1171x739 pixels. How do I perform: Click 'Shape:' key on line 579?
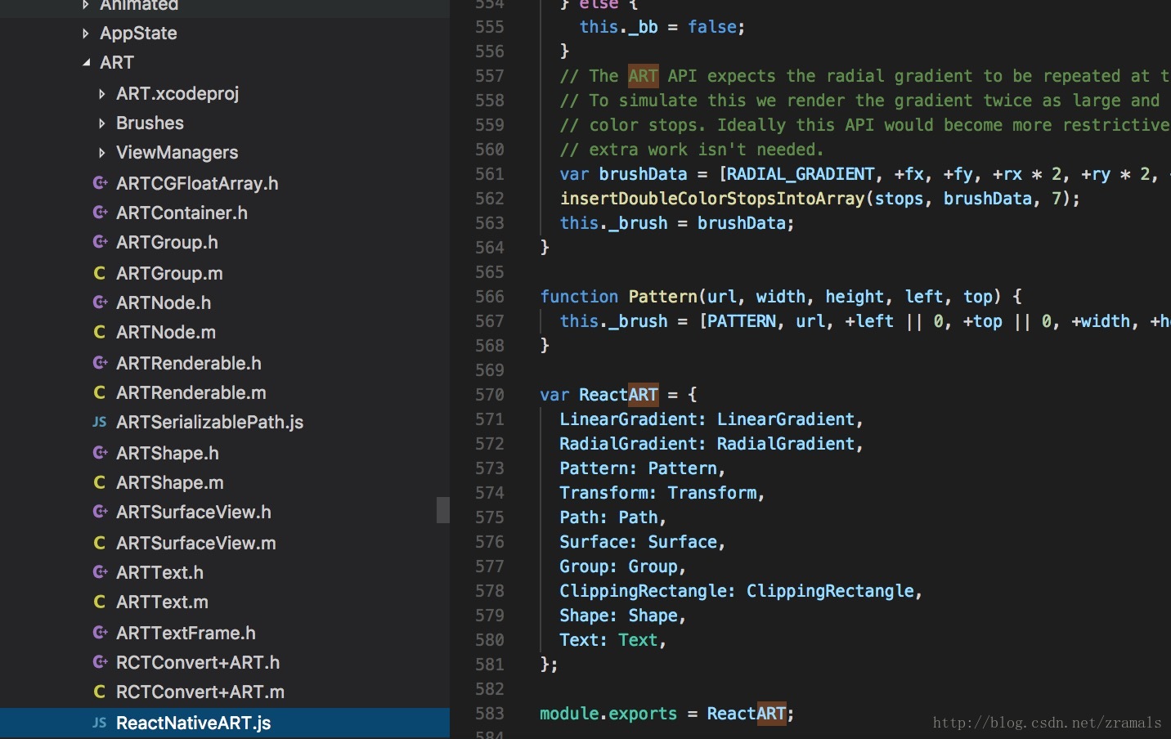[589, 616]
